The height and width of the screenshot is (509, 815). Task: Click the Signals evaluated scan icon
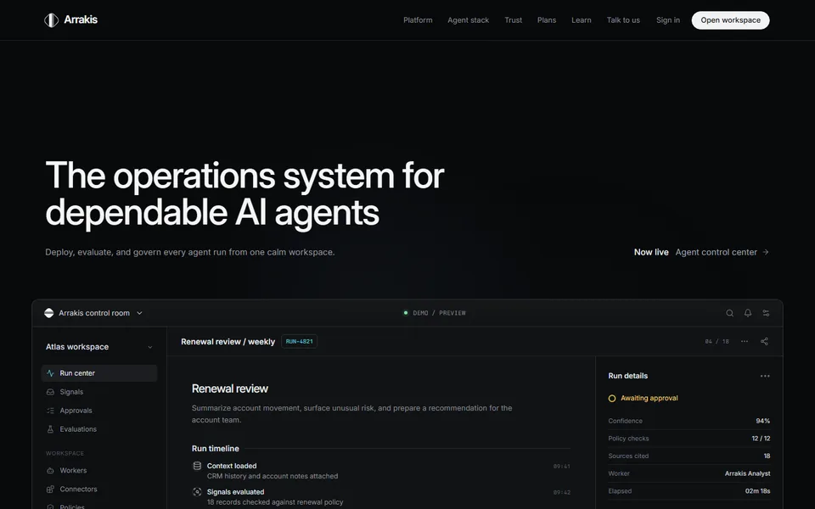[197, 492]
